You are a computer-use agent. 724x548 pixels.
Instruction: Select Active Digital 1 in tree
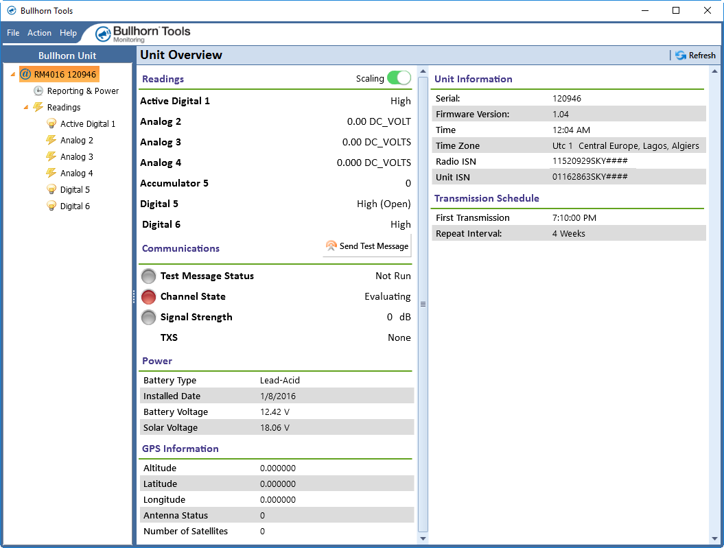[88, 123]
